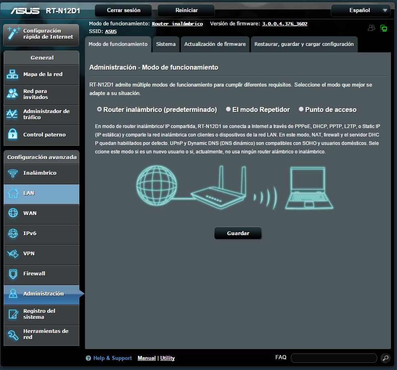Open the Manual link in footer

(147, 358)
